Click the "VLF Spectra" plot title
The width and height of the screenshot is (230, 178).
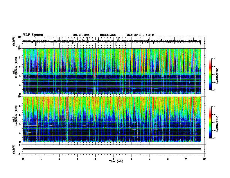click(x=33, y=35)
